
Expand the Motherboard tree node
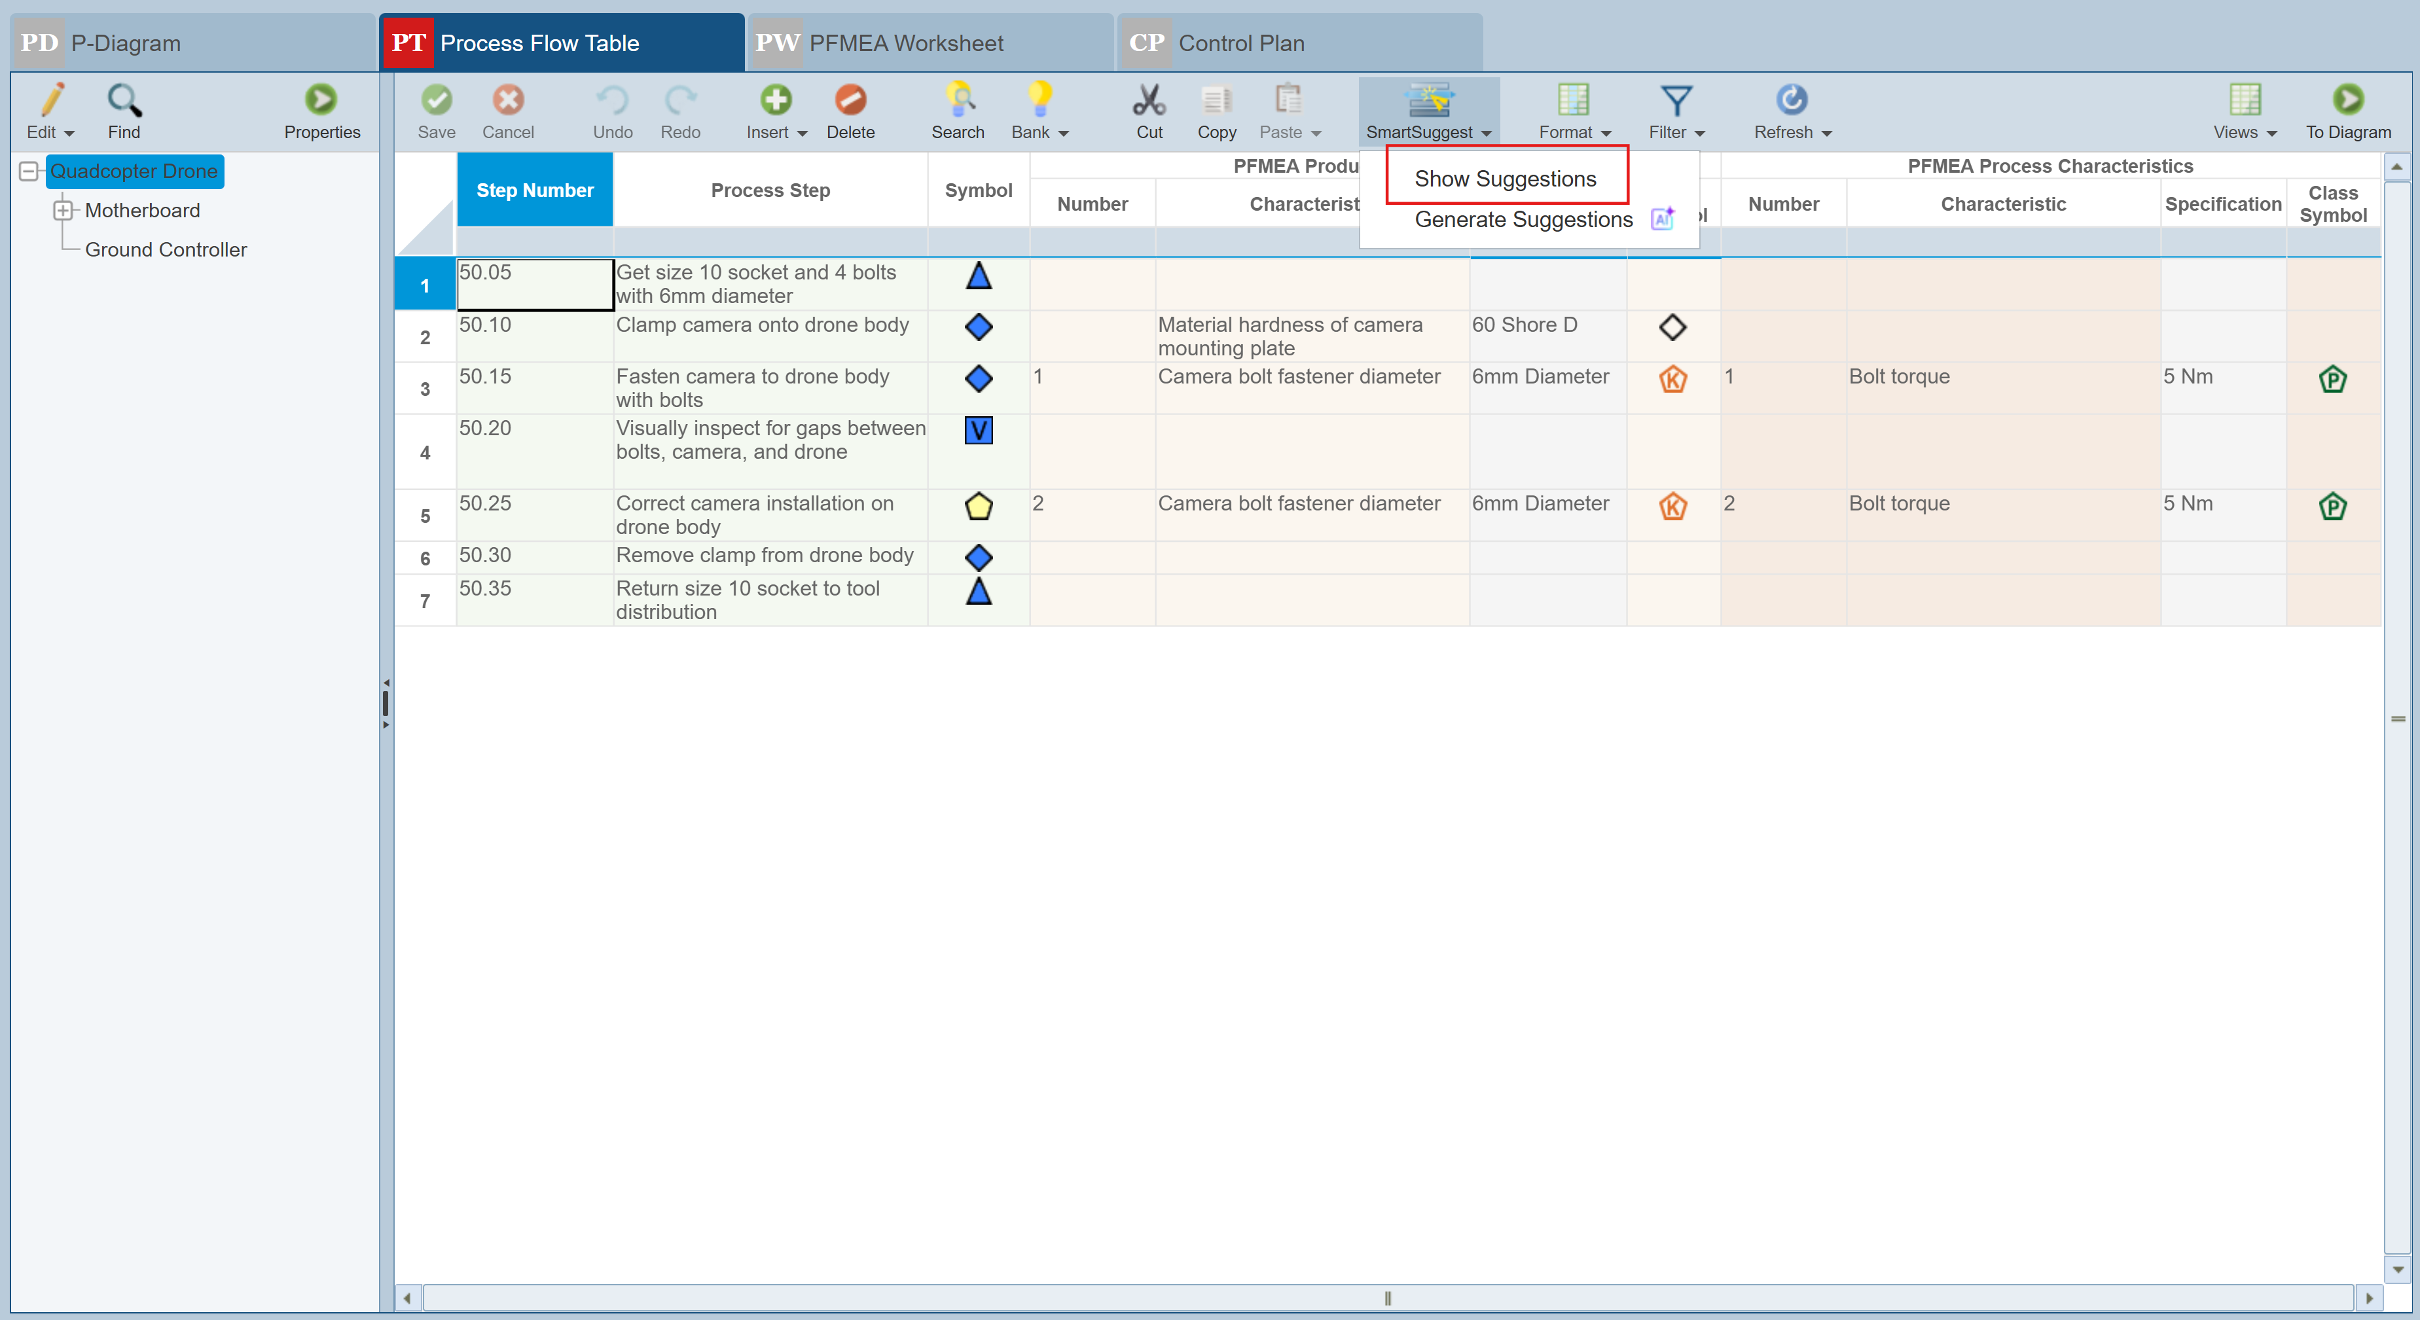click(x=63, y=211)
